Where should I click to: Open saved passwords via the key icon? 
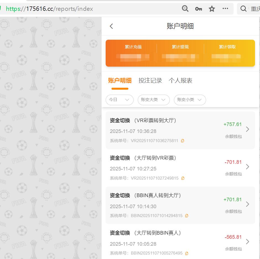coord(198,9)
